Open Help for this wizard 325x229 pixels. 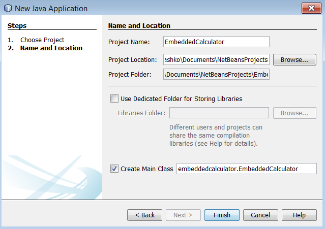tap(299, 215)
